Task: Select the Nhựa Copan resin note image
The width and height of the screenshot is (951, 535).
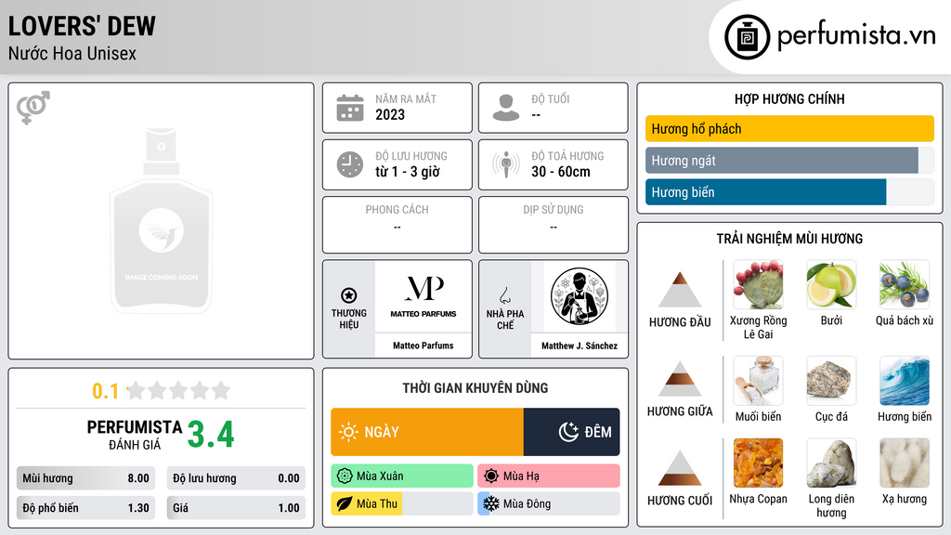Action: pos(758,463)
